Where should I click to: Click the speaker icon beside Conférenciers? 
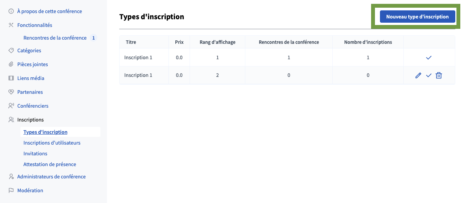tap(11, 106)
